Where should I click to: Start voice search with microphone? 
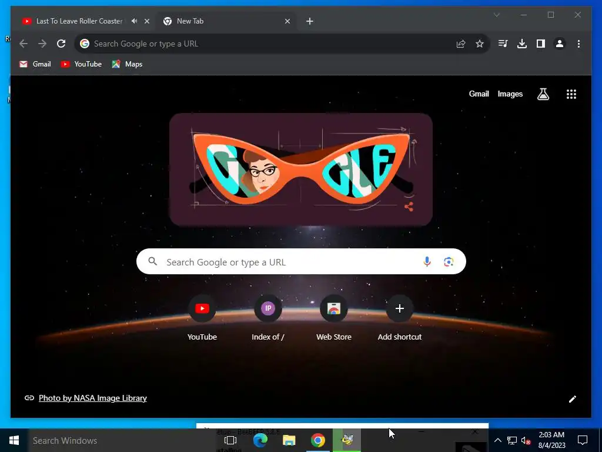427,262
